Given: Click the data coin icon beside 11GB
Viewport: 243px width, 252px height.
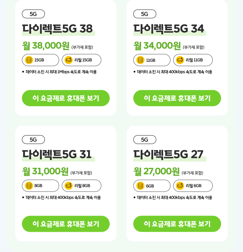Looking at the screenshot, I should (x=140, y=60).
